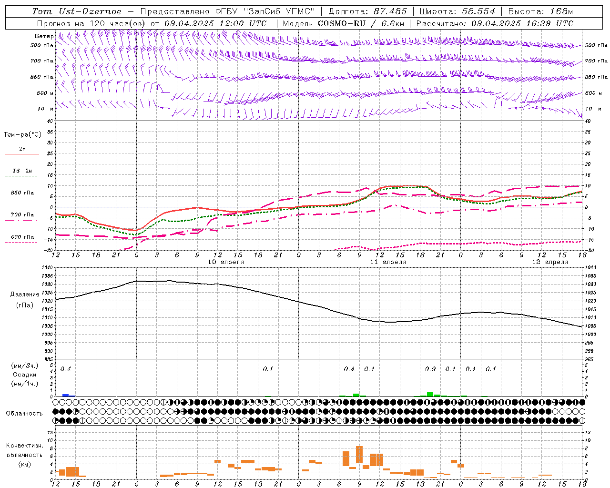Click the tallest green precipitation bar
The height and width of the screenshot is (488, 610).
pyautogui.click(x=430, y=394)
